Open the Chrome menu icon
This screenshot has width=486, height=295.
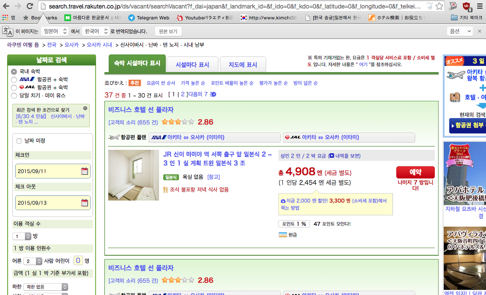pos(479,6)
